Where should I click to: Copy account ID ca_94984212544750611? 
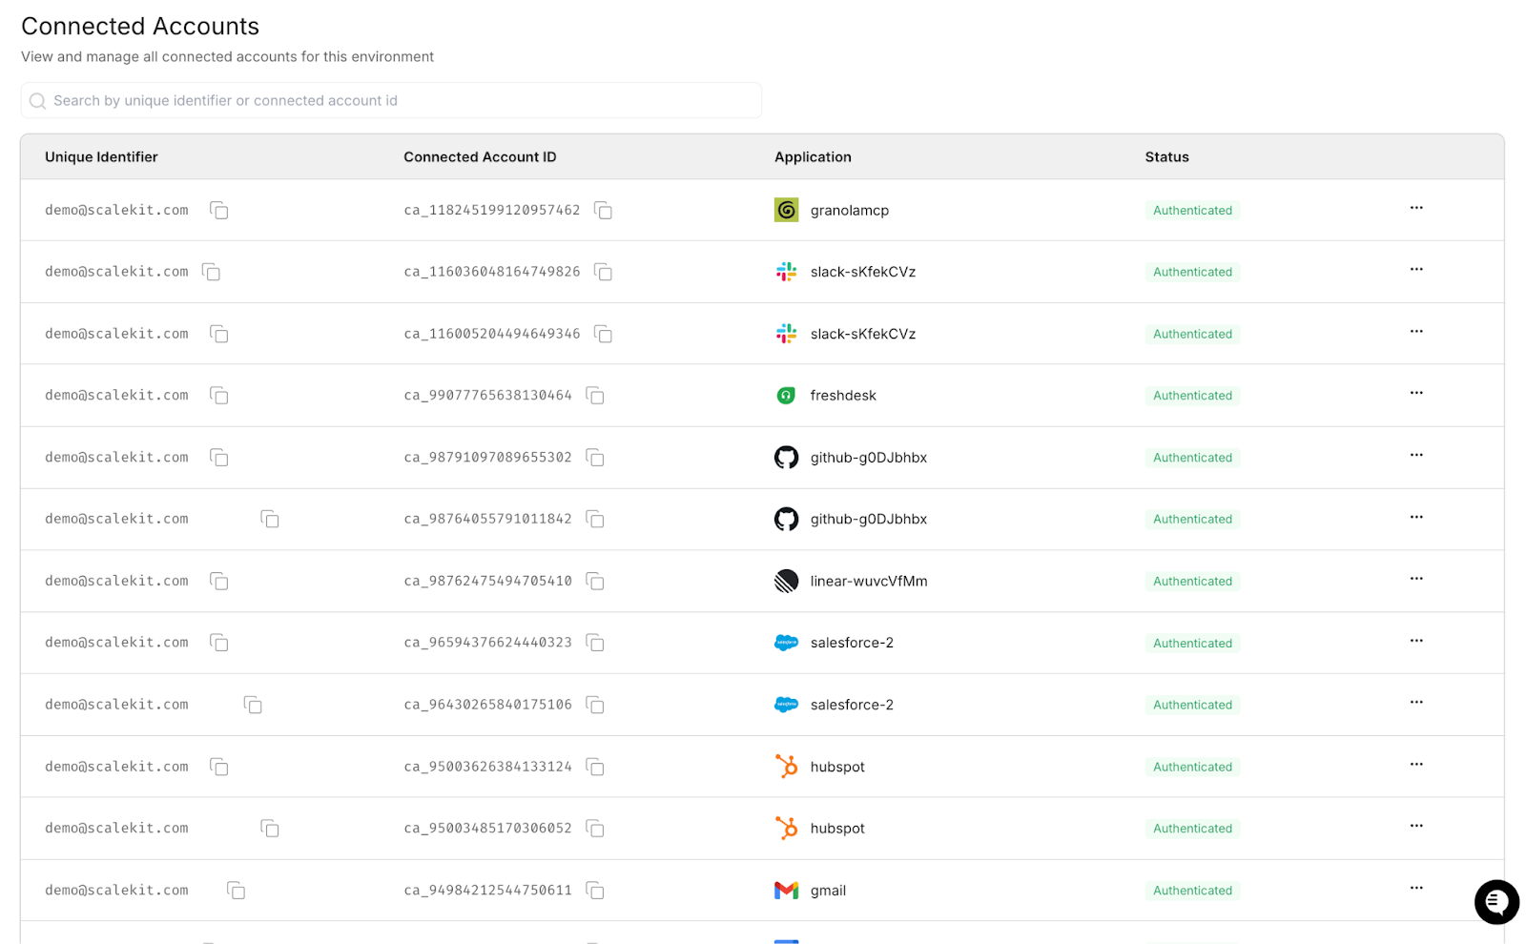[595, 891]
